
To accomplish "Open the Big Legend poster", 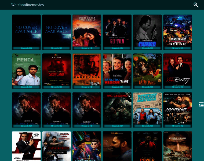I will click(117, 108).
